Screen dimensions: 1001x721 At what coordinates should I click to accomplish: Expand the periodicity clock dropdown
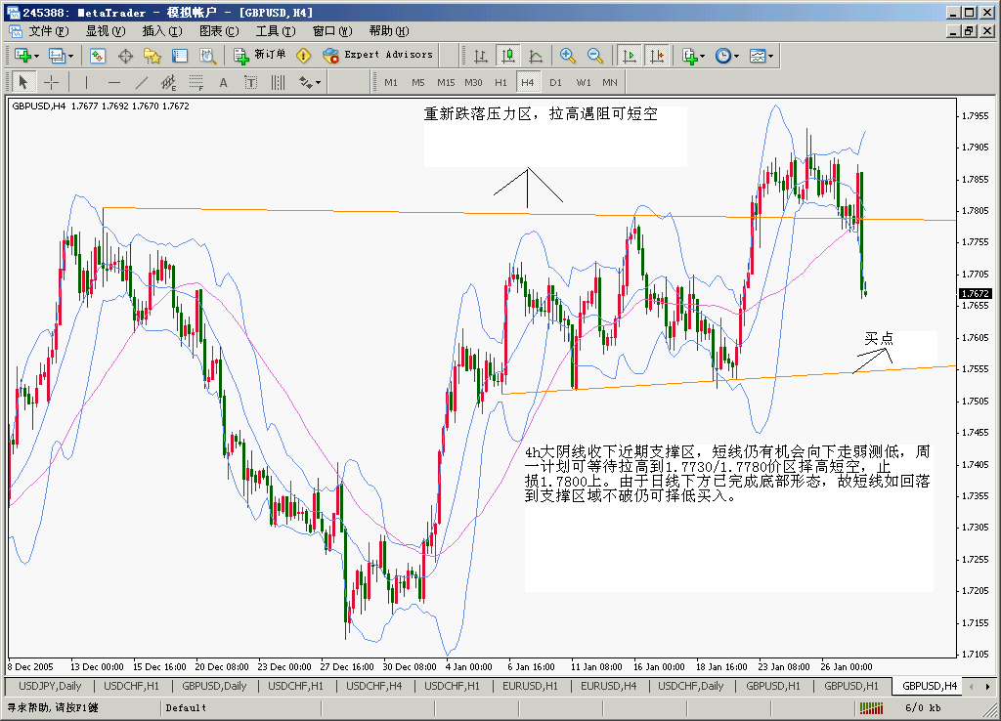point(726,56)
